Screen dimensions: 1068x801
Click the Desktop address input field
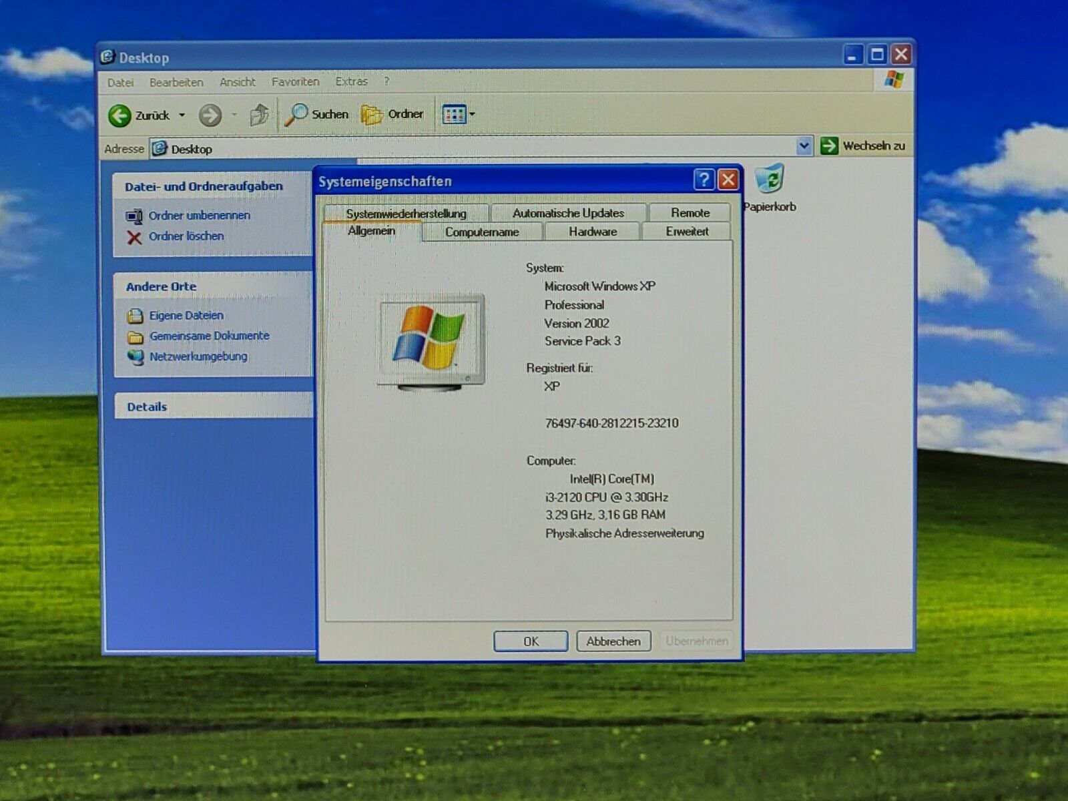click(467, 148)
